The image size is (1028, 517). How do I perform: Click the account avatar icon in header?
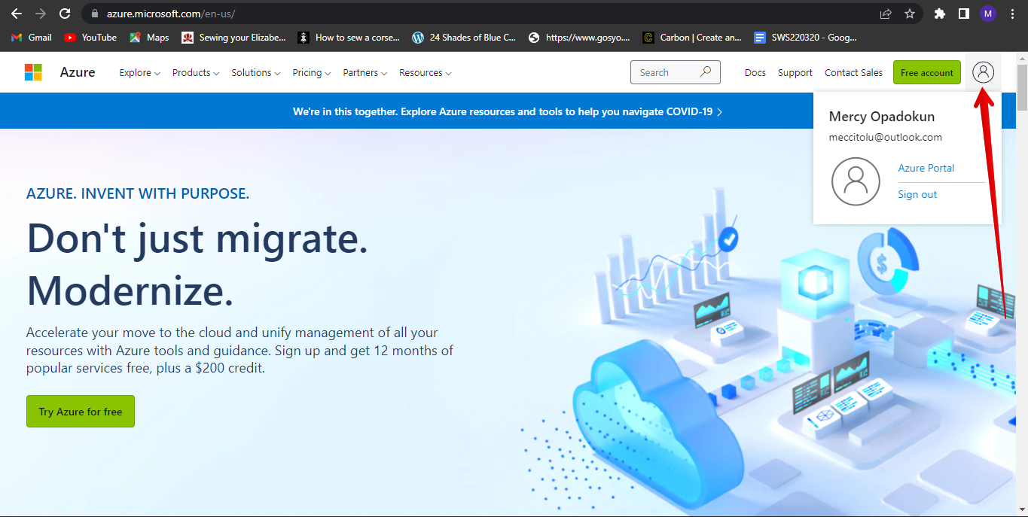point(984,72)
